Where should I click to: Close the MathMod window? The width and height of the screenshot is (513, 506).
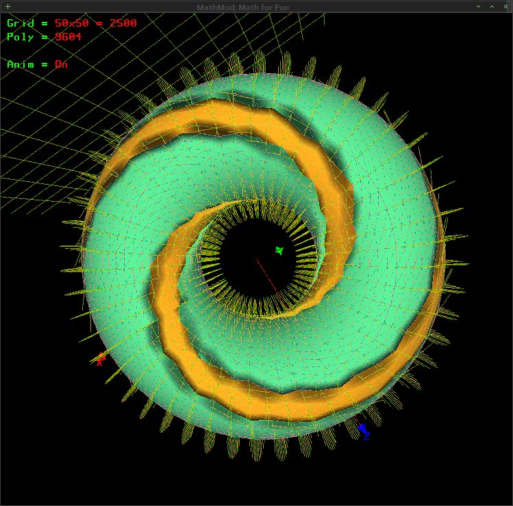pos(505,7)
